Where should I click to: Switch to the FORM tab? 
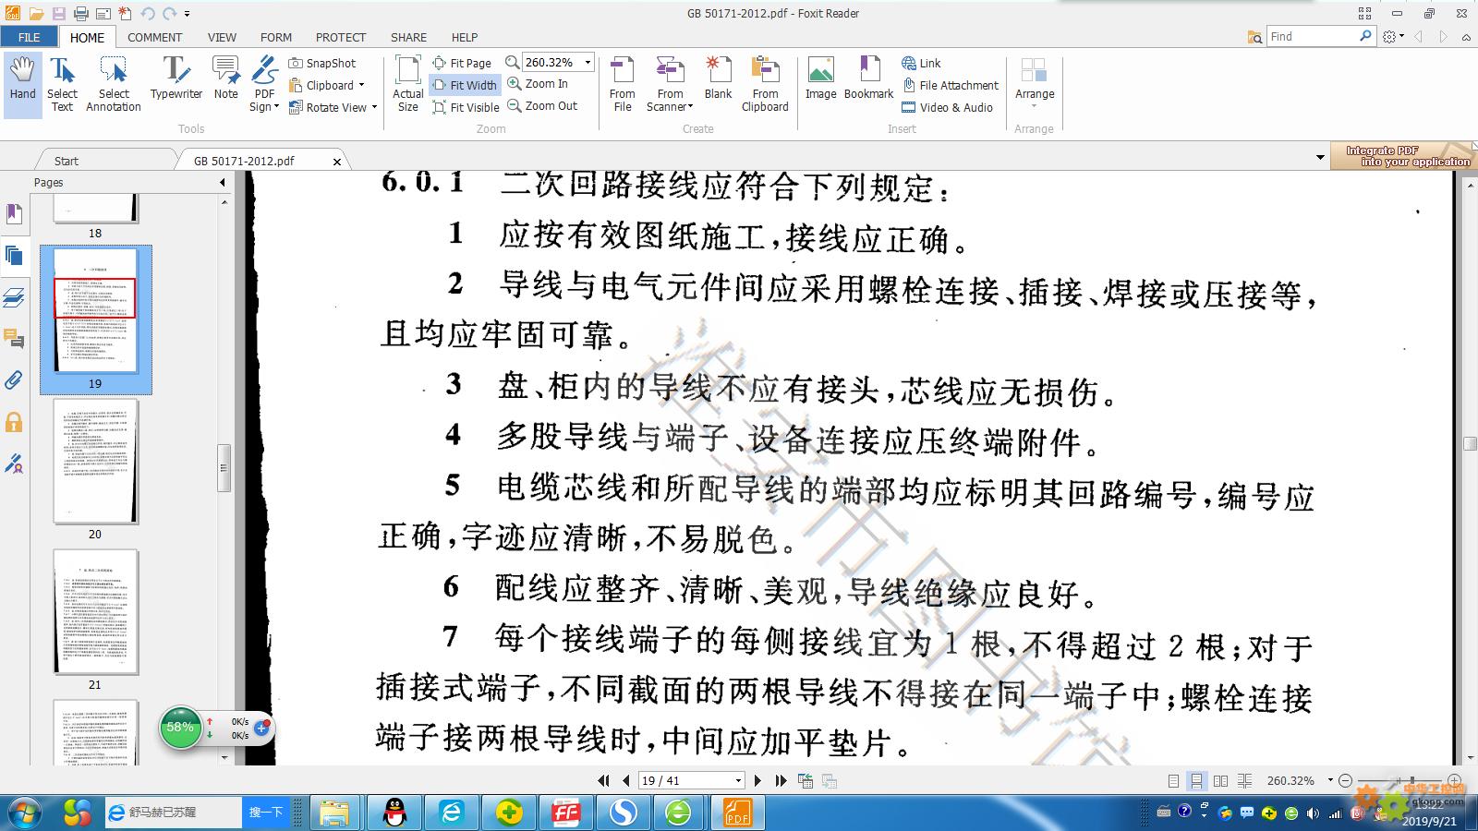[x=275, y=37]
